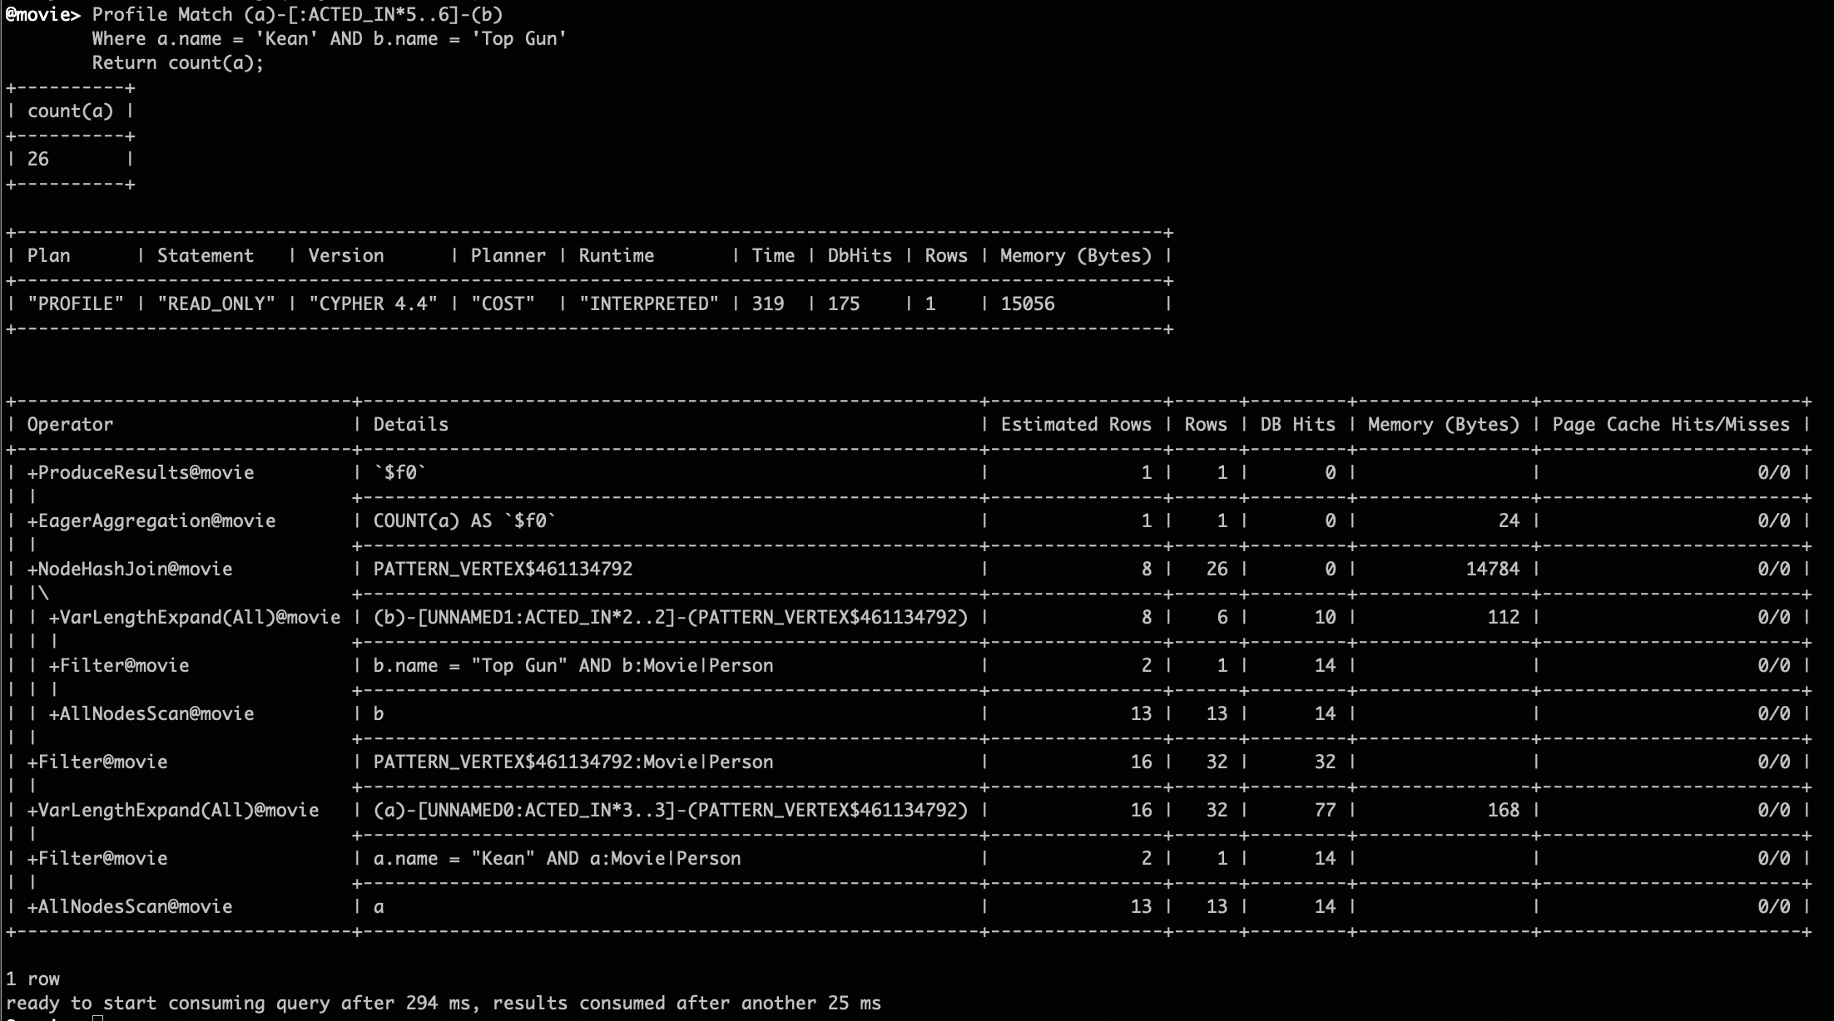Click 'COUNT(a) AS `$f0`' aggregation details
Image resolution: width=1834 pixels, height=1021 pixels.
point(463,520)
